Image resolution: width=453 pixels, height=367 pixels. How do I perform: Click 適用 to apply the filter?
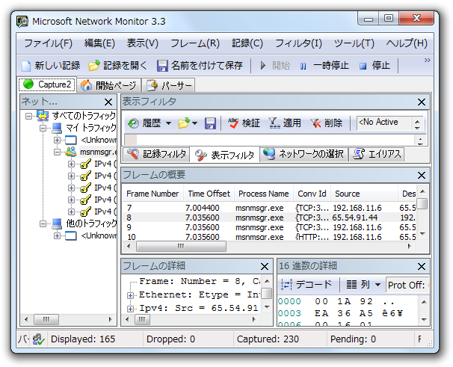coord(285,123)
